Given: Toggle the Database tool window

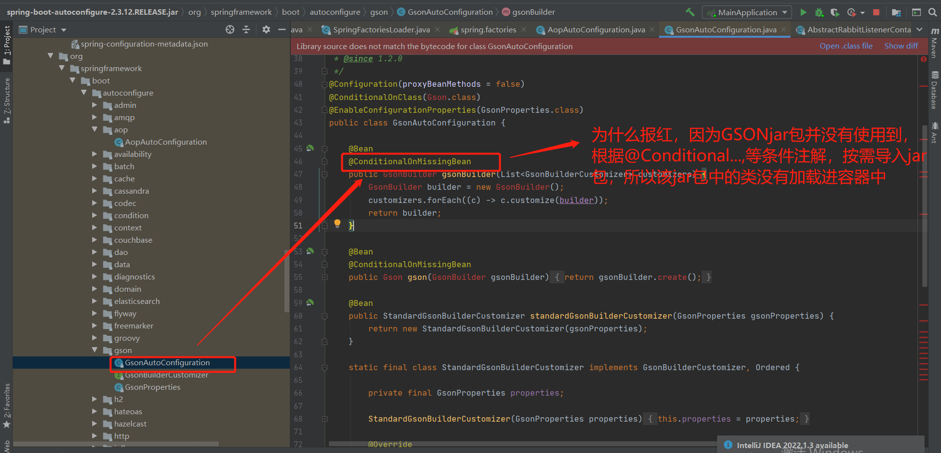Looking at the screenshot, I should pyautogui.click(x=935, y=90).
